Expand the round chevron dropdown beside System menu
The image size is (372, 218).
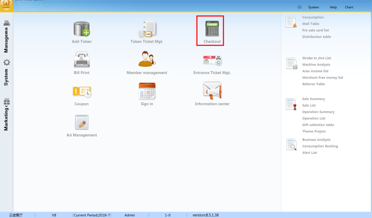[299, 7]
